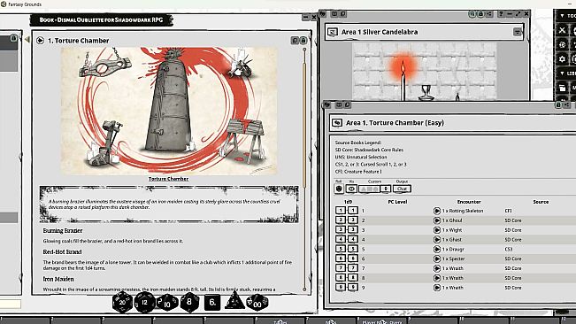The height and width of the screenshot is (324, 576).
Task: Roll the d20 die
Action: [x=122, y=303]
